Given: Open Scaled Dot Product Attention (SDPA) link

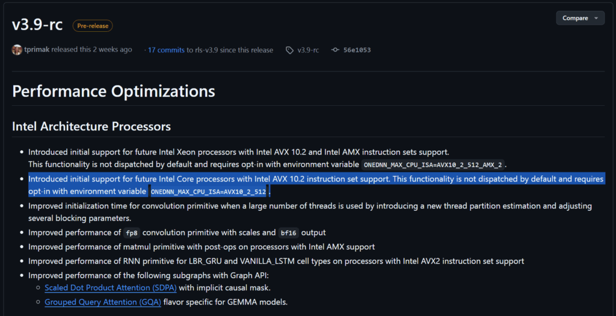Looking at the screenshot, I should point(111,288).
